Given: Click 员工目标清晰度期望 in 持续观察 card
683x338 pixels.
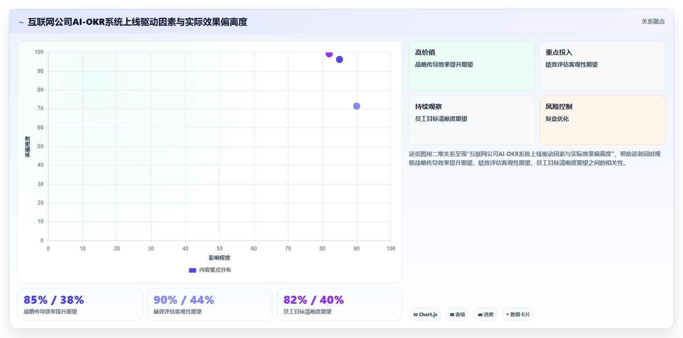Looking at the screenshot, I should (x=441, y=119).
